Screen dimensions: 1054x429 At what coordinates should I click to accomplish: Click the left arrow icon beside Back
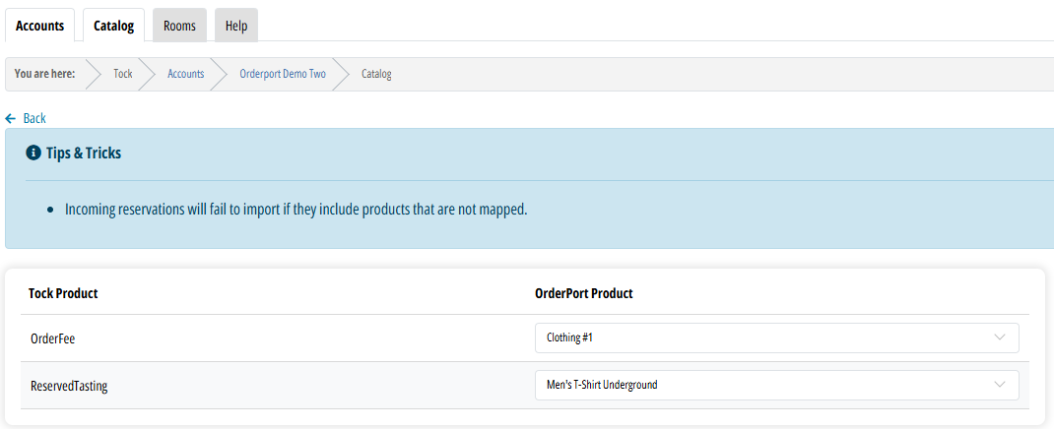coord(10,118)
